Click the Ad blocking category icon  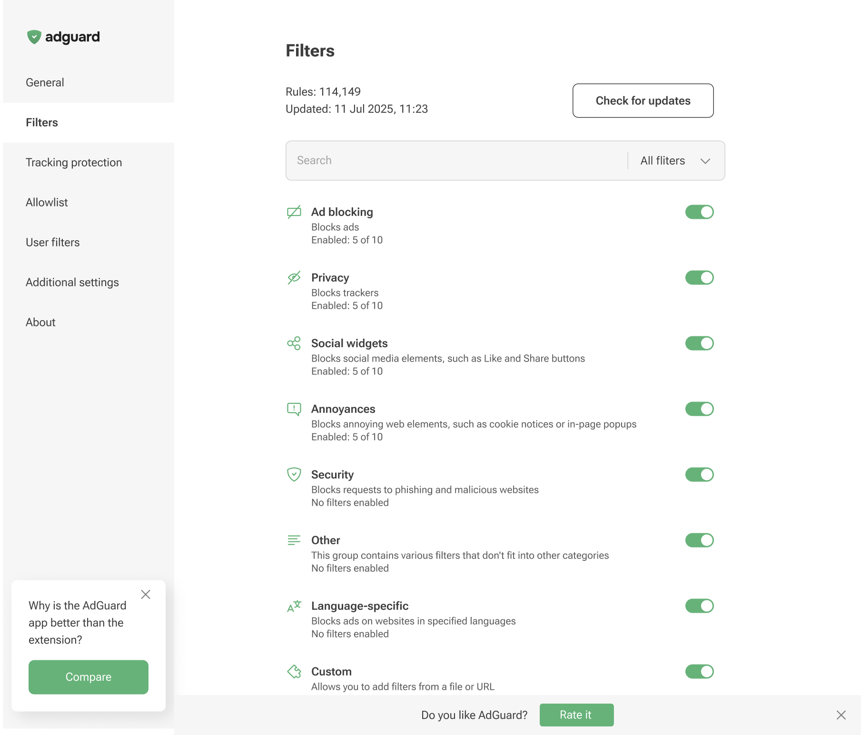[x=294, y=212]
